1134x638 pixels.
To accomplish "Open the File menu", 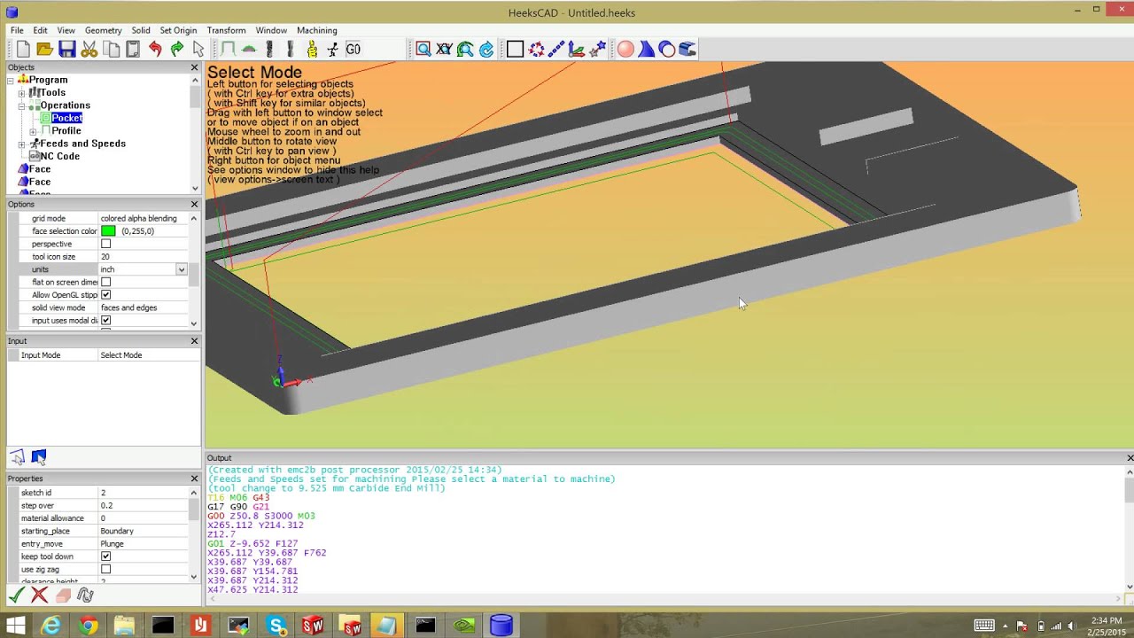I will [17, 30].
